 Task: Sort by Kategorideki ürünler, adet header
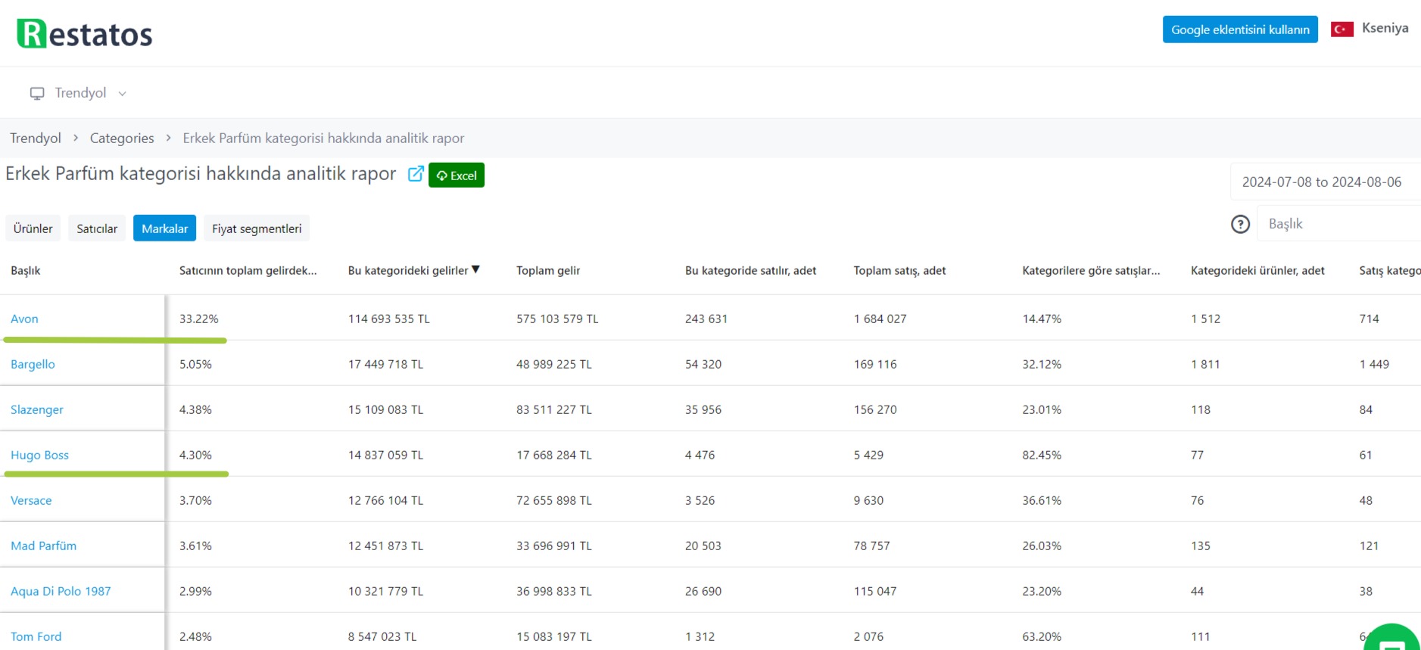tap(1257, 270)
